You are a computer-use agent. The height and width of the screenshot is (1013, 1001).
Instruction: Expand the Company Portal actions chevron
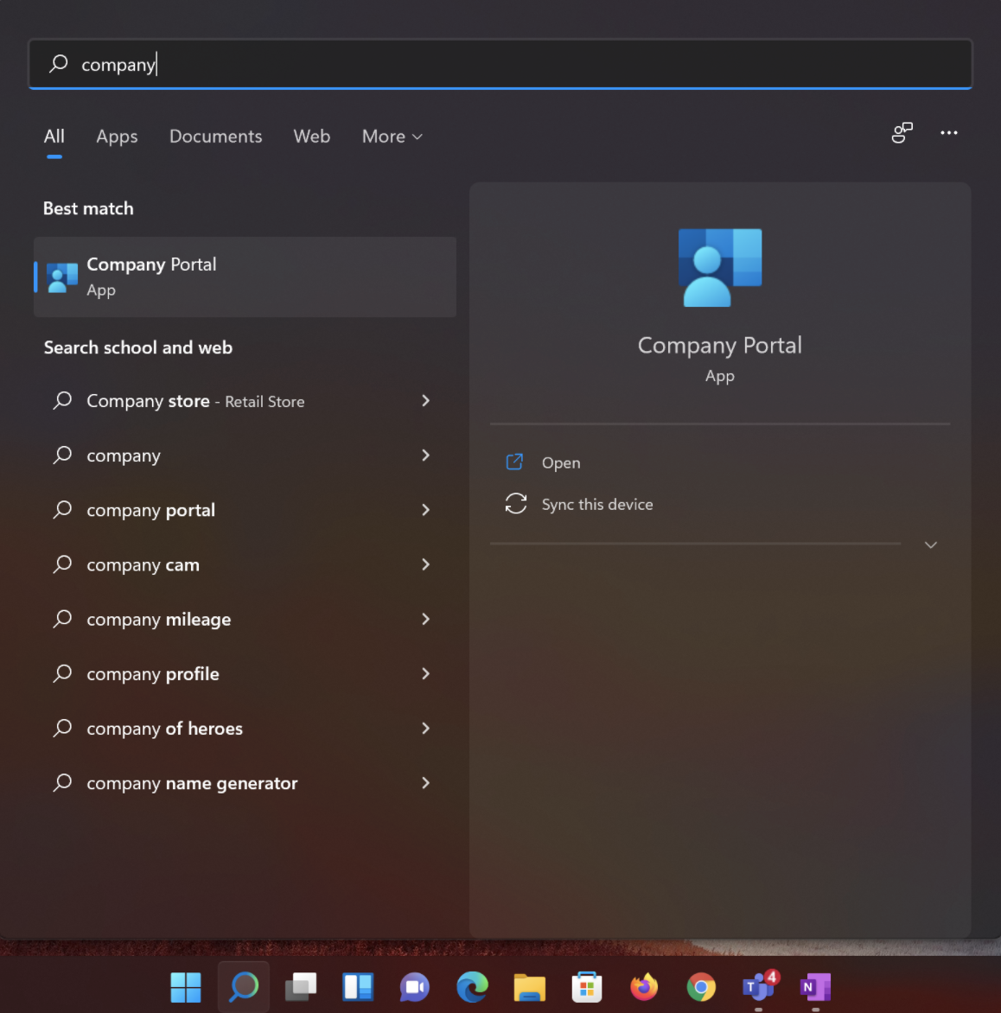coord(930,545)
